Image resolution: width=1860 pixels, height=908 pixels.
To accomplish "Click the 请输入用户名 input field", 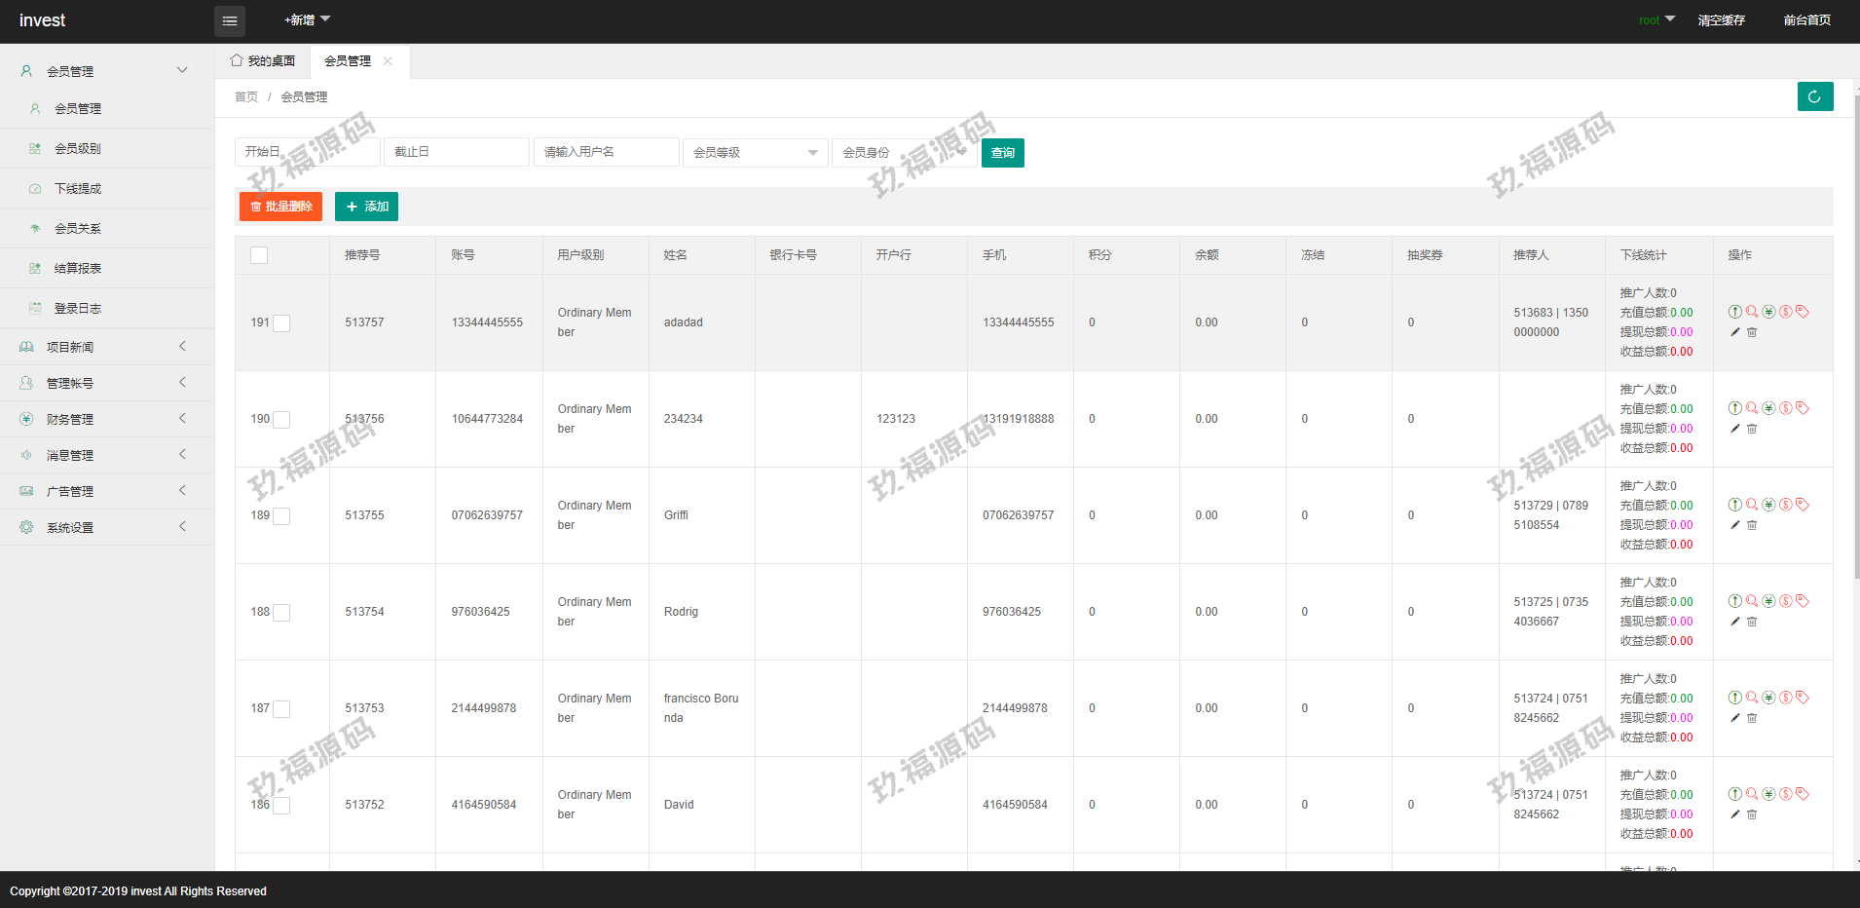I will [606, 152].
